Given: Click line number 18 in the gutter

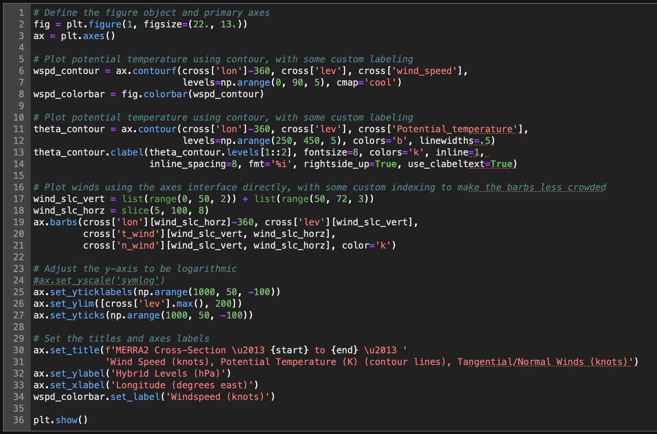Looking at the screenshot, I should point(19,210).
